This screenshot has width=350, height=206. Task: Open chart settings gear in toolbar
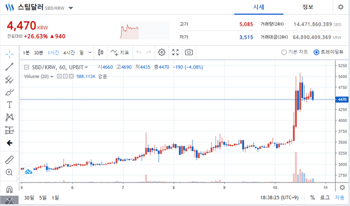[x=162, y=52]
